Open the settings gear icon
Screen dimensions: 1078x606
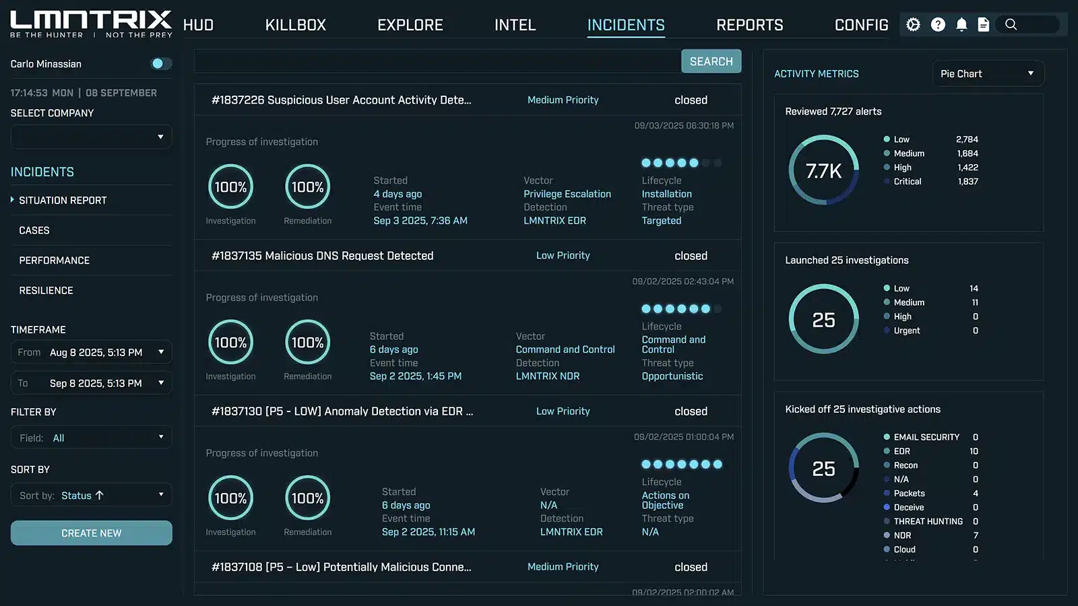913,25
